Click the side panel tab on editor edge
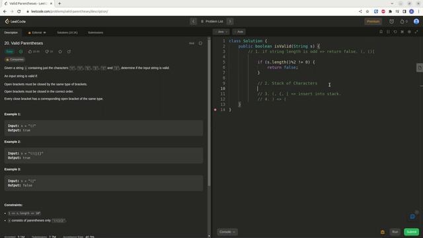423x238 pixels. 420,67
